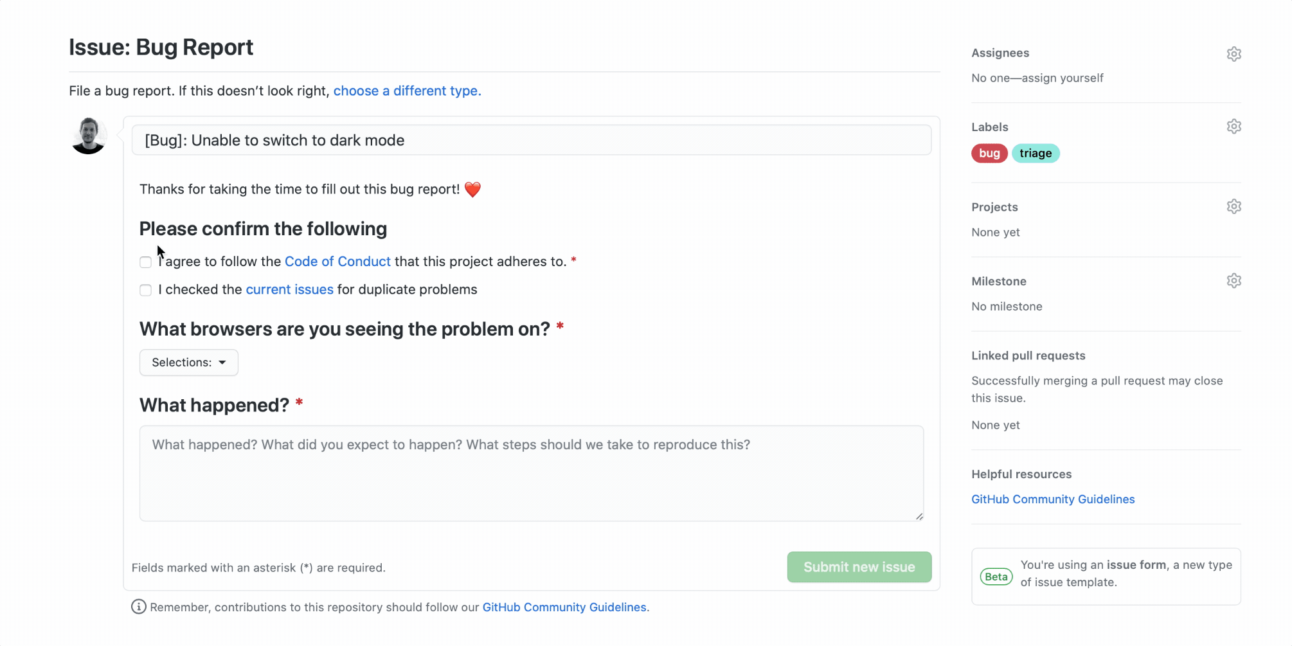Image resolution: width=1292 pixels, height=646 pixels.
Task: Open the Code of Conduct link
Action: (337, 262)
